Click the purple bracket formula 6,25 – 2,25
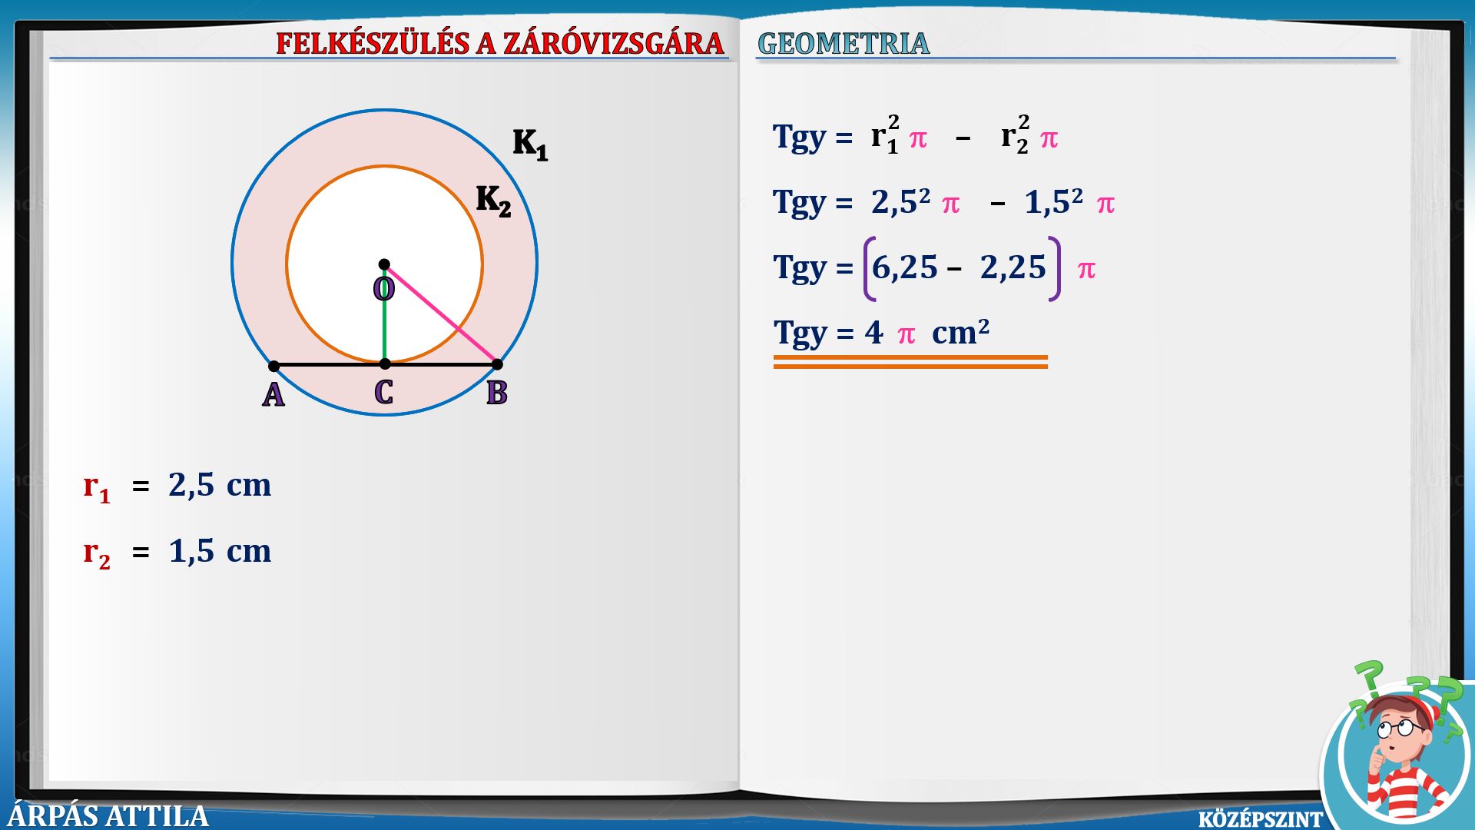This screenshot has height=830, width=1475. [960, 268]
